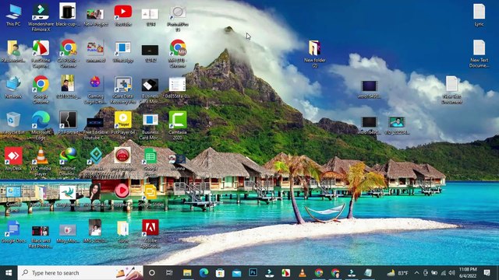Open Task View on the taskbar

point(169,273)
